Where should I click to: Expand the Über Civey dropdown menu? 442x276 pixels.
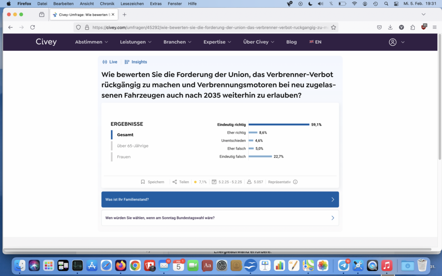pos(259,42)
